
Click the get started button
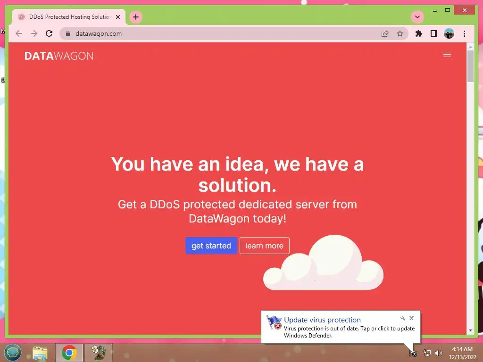[x=211, y=246]
